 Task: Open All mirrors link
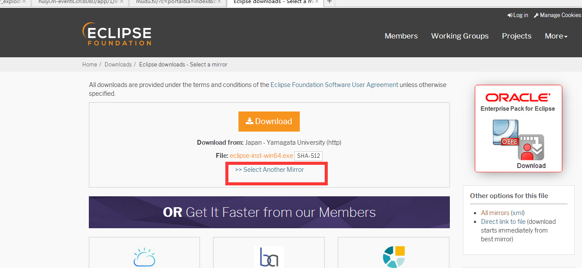point(495,213)
